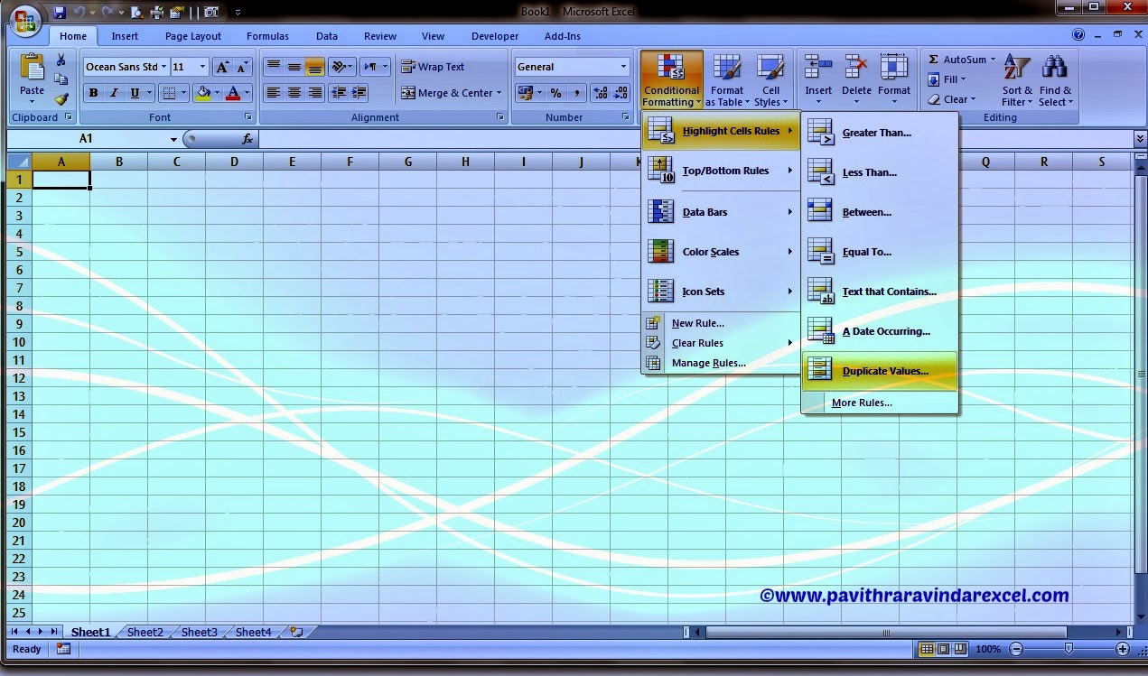Click Grow Font icon
The width and height of the screenshot is (1148, 676).
pyautogui.click(x=222, y=67)
